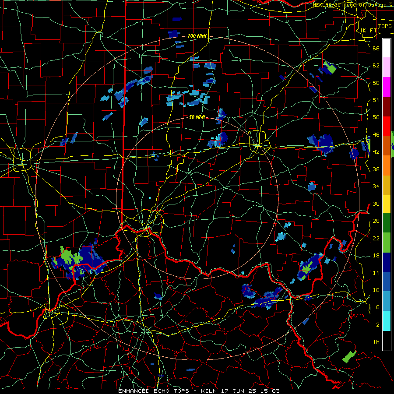Click the dark maroon legend color band

[387, 106]
